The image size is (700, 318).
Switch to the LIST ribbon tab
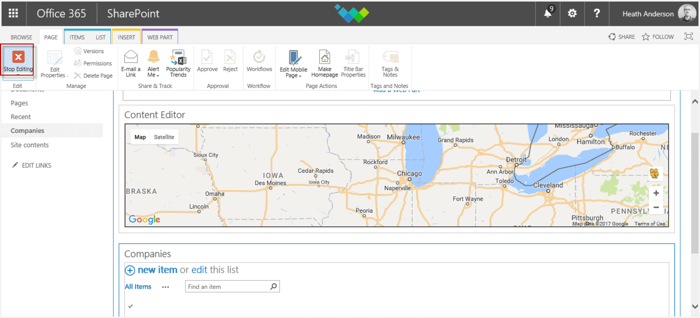[x=101, y=37]
